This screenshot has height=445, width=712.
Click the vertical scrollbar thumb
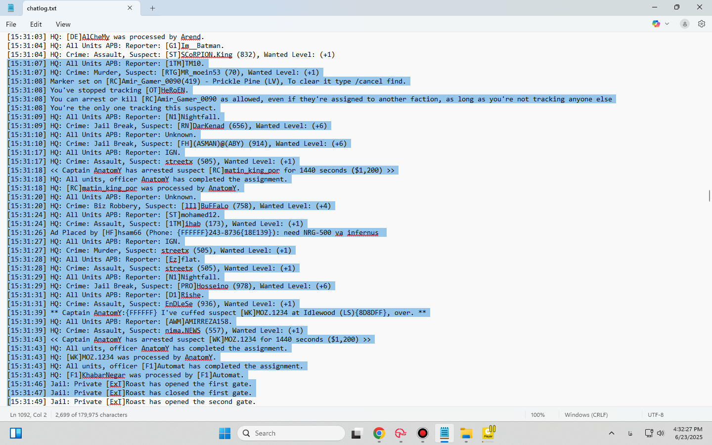(x=710, y=195)
